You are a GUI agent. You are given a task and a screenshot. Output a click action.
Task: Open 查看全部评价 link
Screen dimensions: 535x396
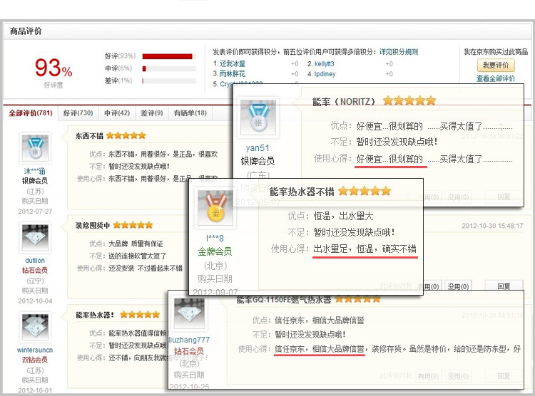click(496, 78)
